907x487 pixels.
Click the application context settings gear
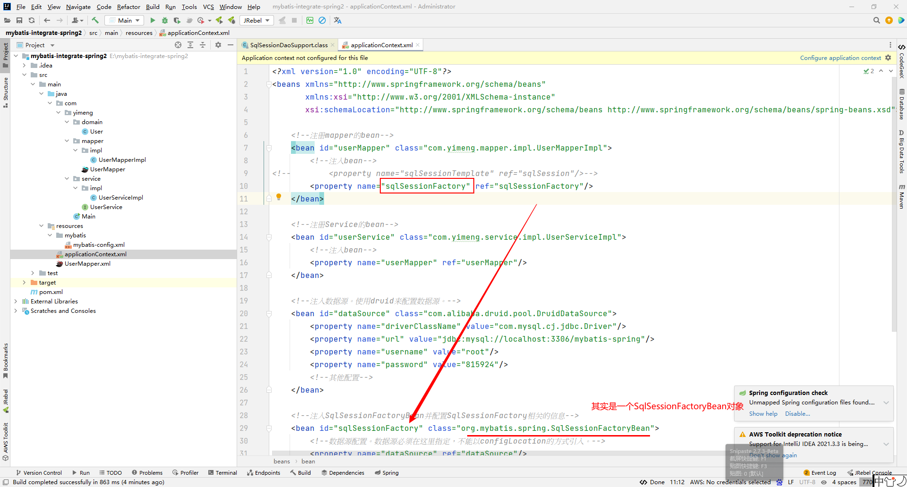coord(888,58)
